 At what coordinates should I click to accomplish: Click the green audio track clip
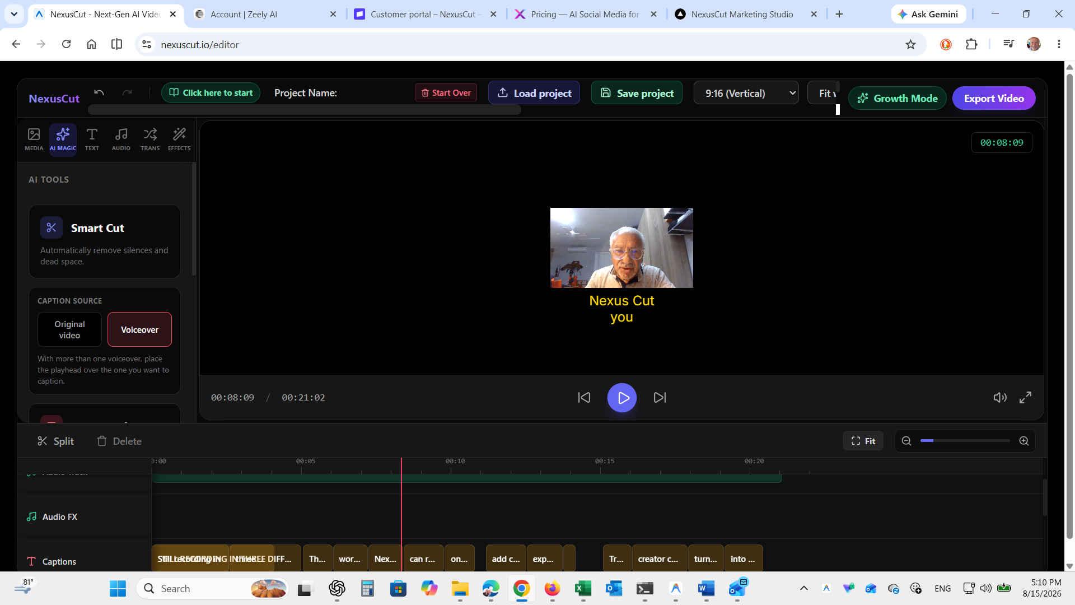466,478
